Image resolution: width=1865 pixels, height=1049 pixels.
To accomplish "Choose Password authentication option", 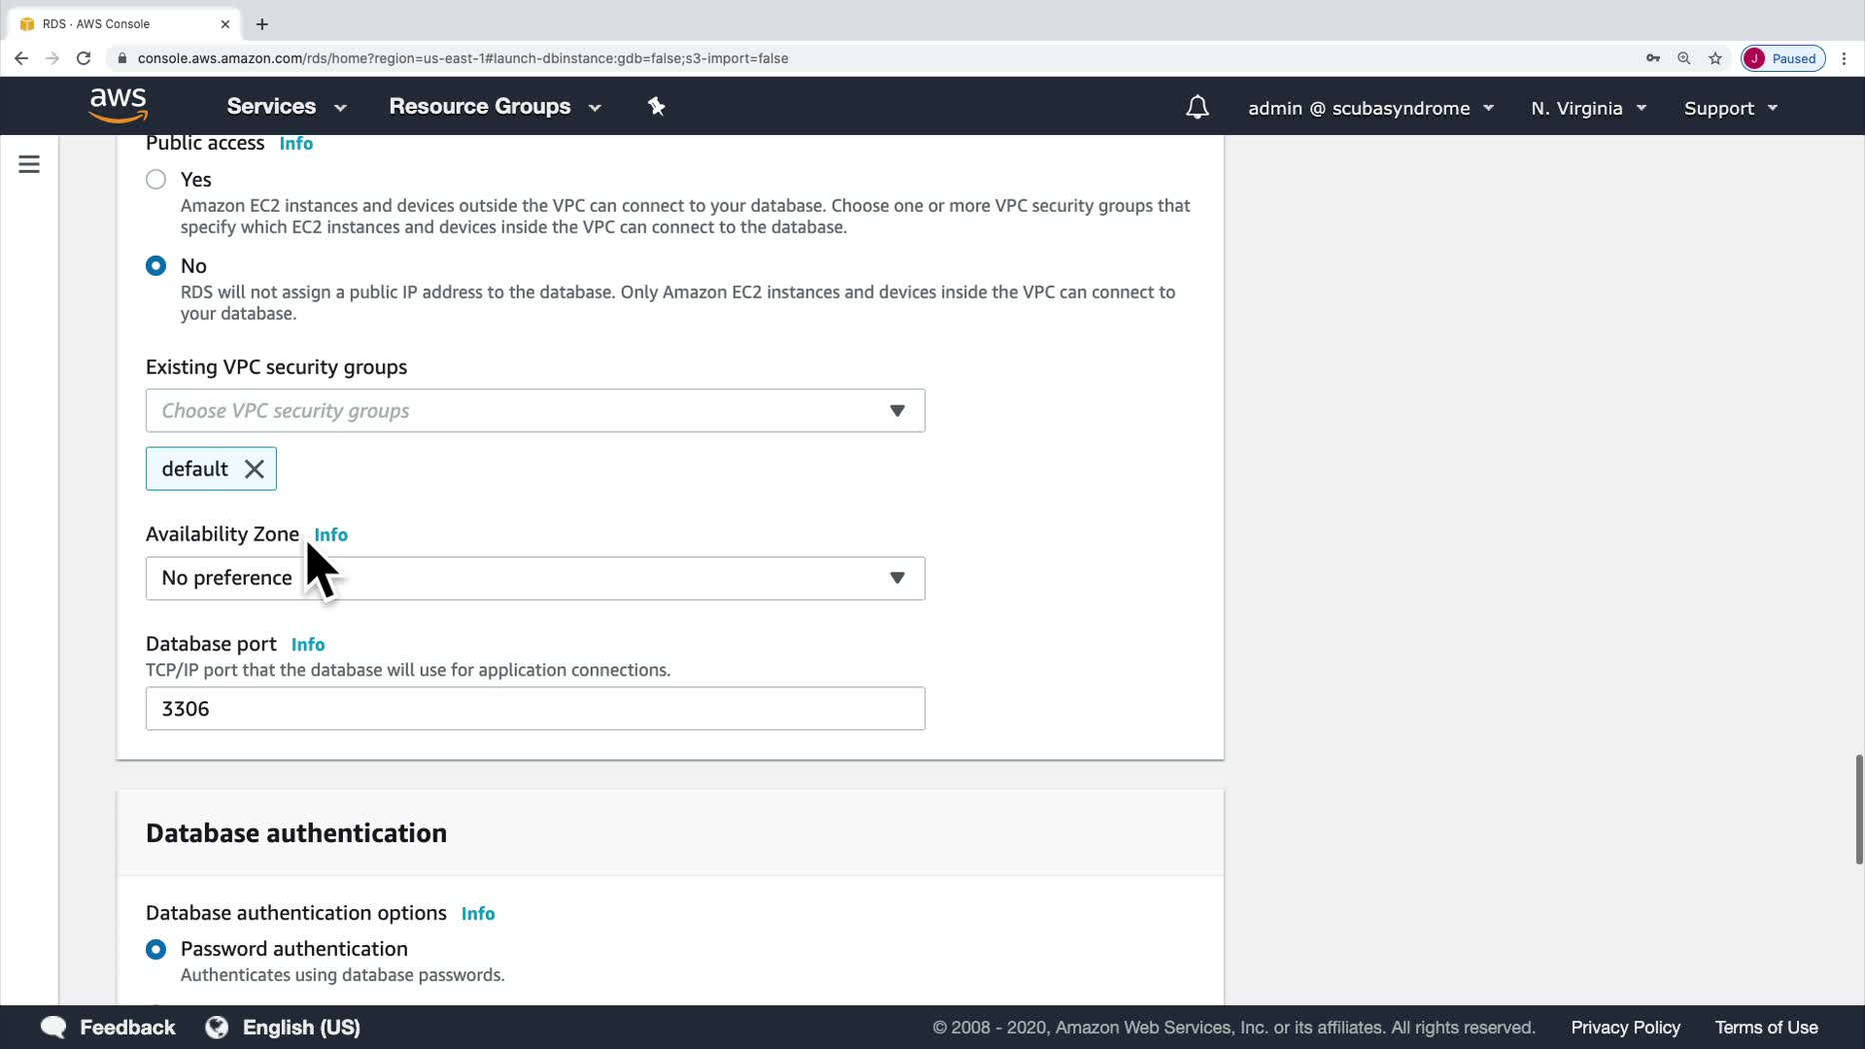I will [x=156, y=949].
